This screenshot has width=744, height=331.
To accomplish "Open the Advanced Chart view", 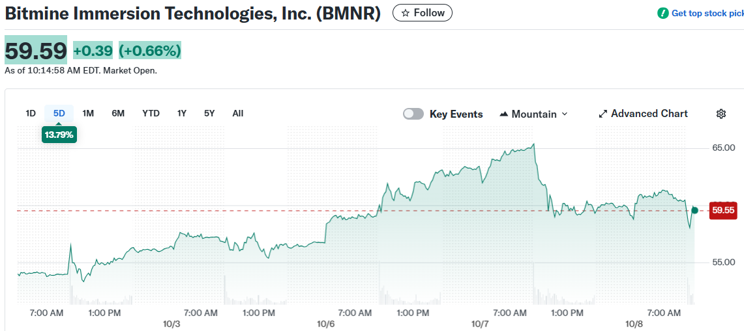I will (x=649, y=114).
